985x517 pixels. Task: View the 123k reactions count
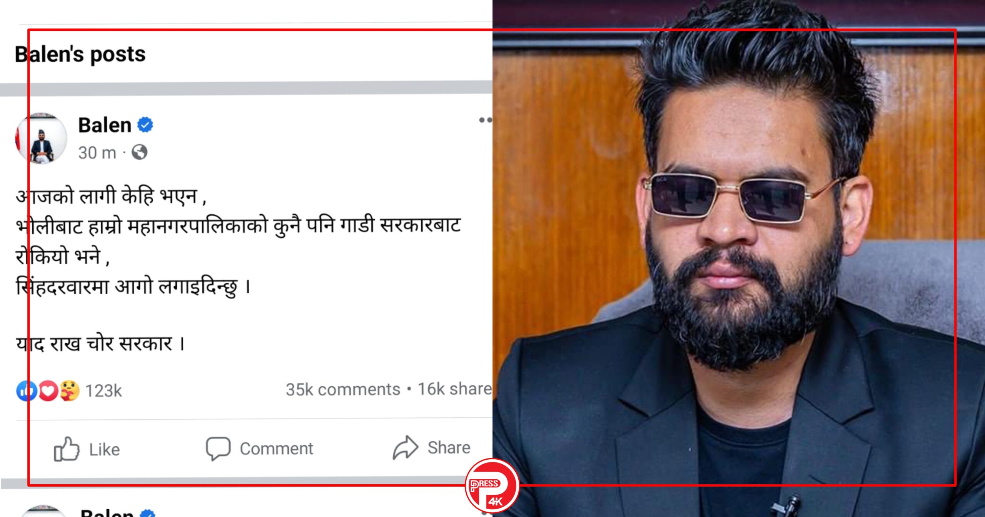pos(104,391)
